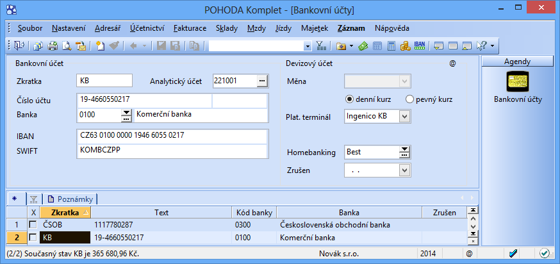The width and height of the screenshot is (560, 264).
Task: Switch to the Poznámky tab
Action: pyautogui.click(x=70, y=199)
